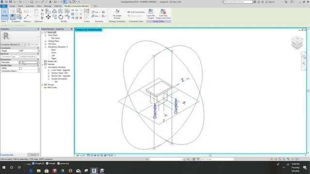
Task: Collapse the Electrical section in Properties
Action: (x=38, y=54)
